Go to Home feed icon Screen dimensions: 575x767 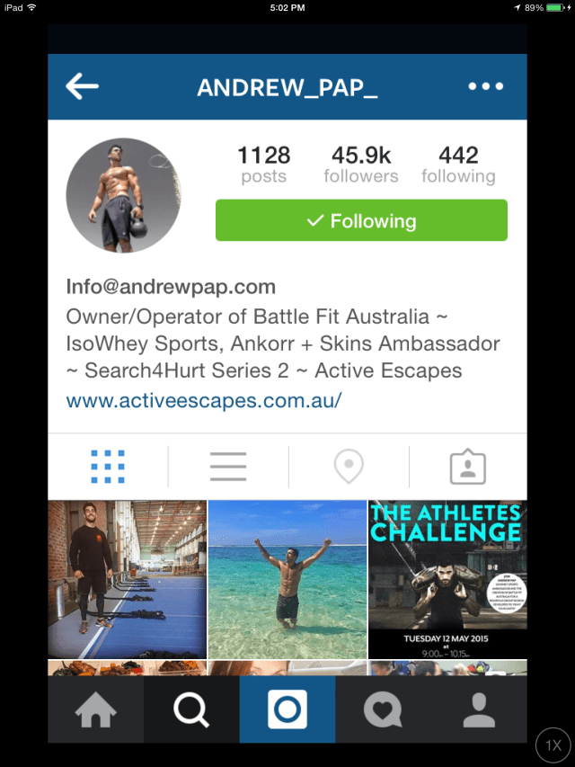tap(96, 709)
